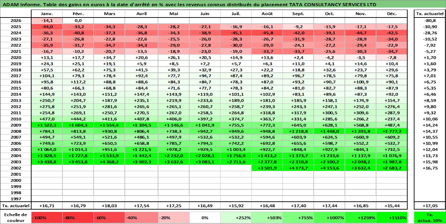Click the 'Janv.' column header
Screen dimensions: 446x224
click(47, 14)
